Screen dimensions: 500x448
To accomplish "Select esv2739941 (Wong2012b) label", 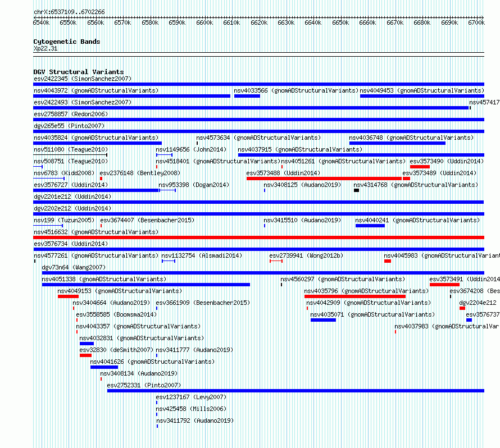I will tap(306, 255).
